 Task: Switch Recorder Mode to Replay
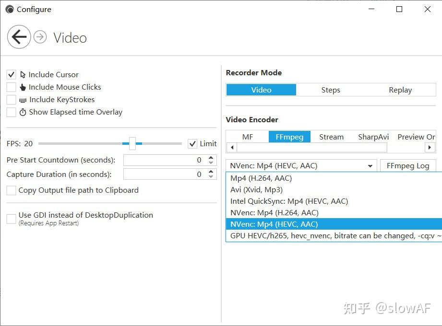coord(400,90)
